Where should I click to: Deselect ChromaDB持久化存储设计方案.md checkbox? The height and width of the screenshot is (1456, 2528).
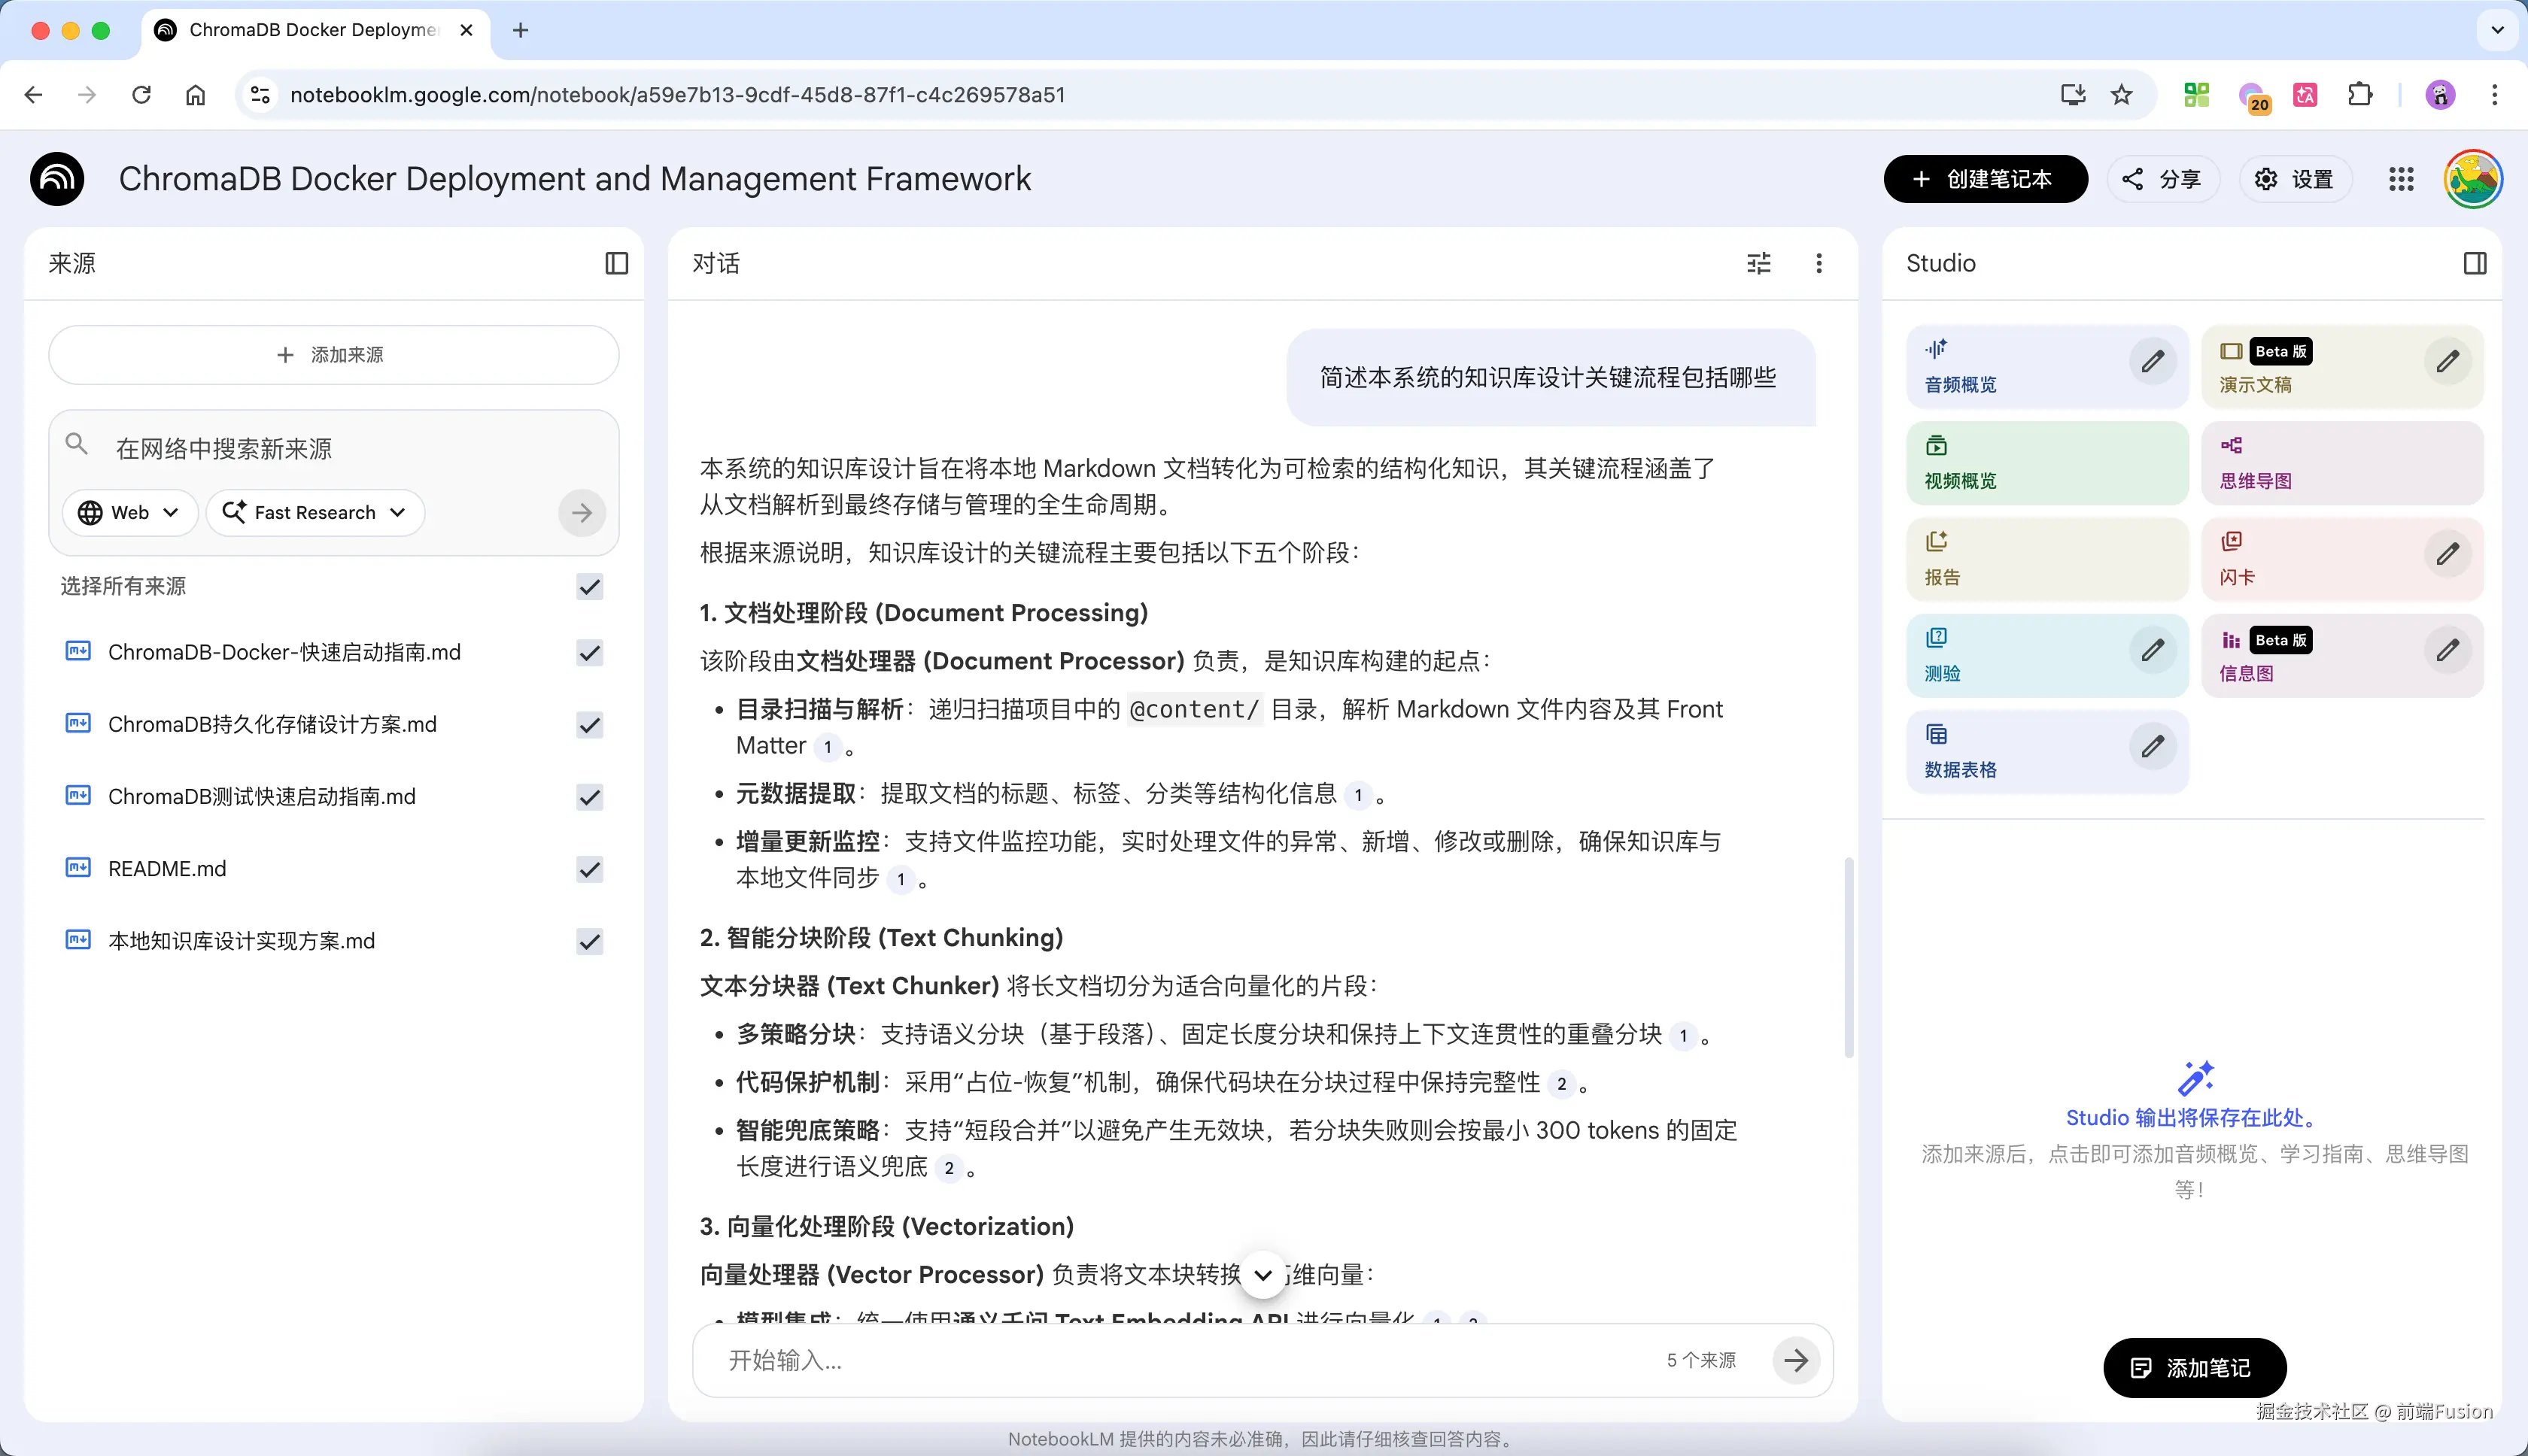[x=589, y=725]
